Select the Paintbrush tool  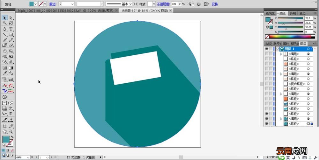(5, 40)
